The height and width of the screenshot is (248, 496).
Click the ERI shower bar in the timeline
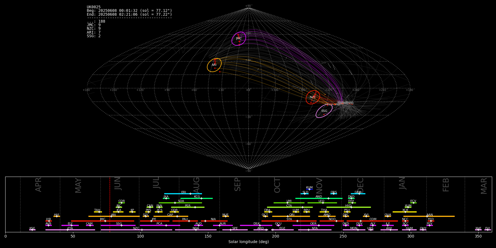pyautogui.click(x=183, y=194)
